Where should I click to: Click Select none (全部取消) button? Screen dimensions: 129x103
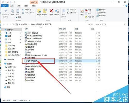pyautogui.click(x=101, y=13)
